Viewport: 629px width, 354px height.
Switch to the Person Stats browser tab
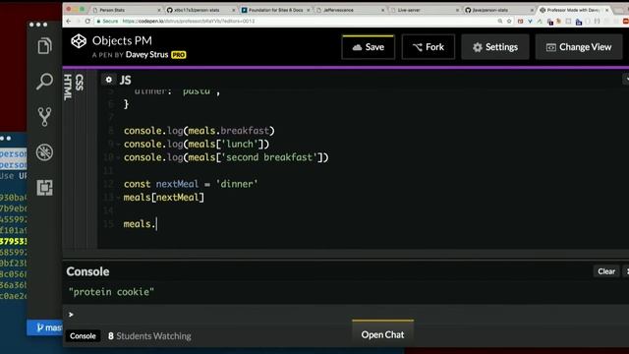(x=126, y=10)
